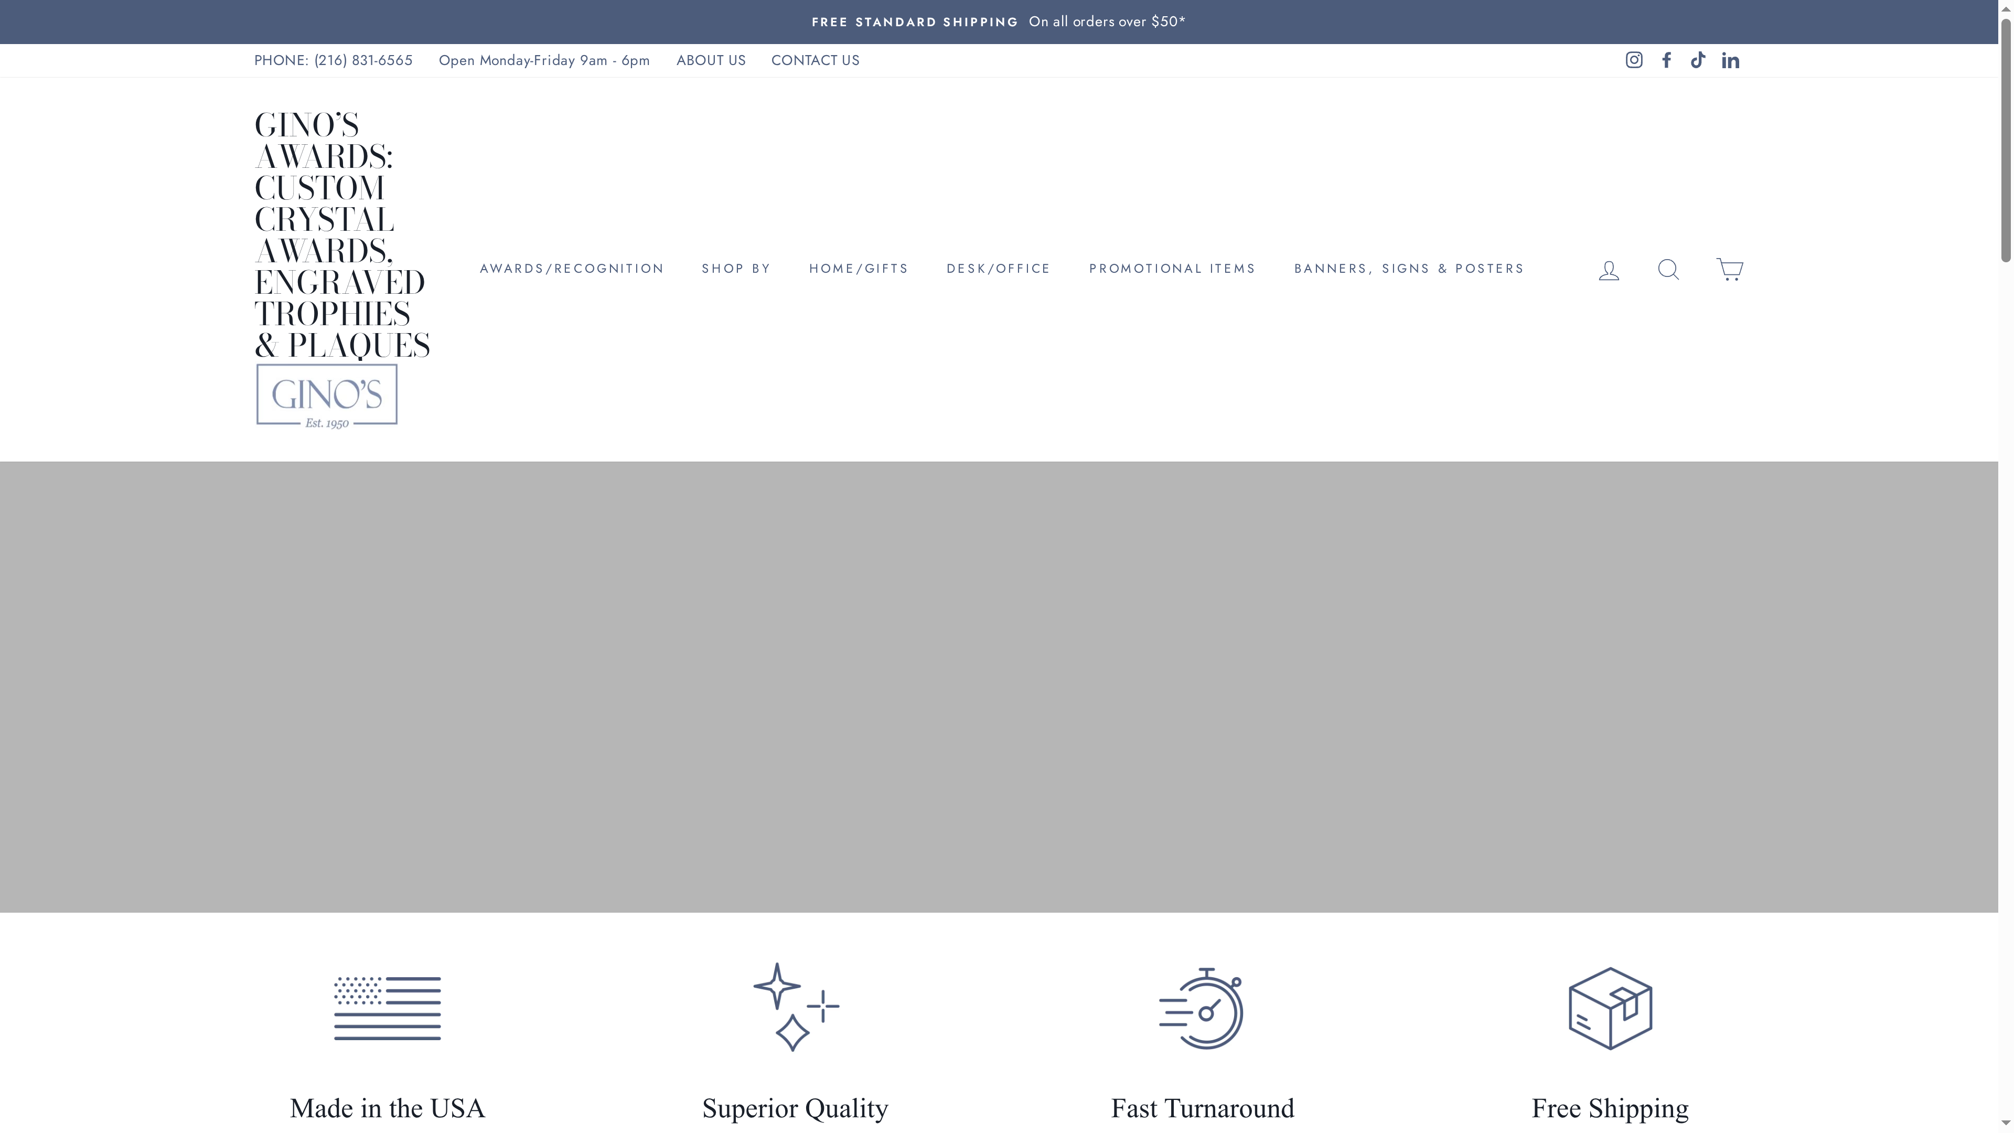Select the Awards/Recognition menu item

(x=572, y=269)
